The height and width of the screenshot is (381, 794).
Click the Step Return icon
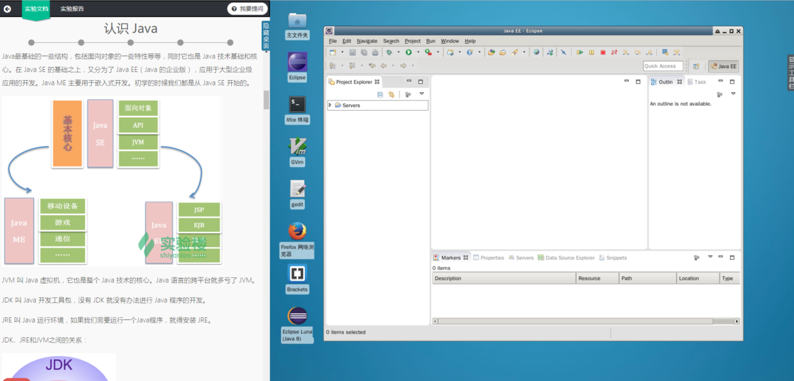[649, 53]
